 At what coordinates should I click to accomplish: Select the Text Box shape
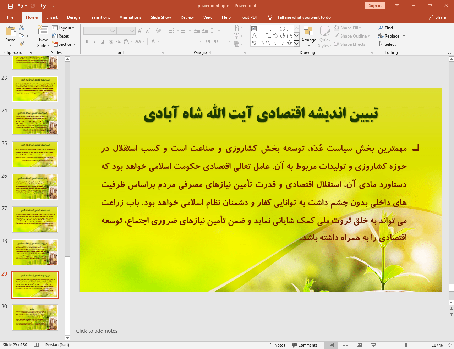(254, 29)
